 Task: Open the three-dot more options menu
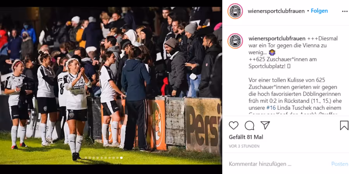pos(345,11)
